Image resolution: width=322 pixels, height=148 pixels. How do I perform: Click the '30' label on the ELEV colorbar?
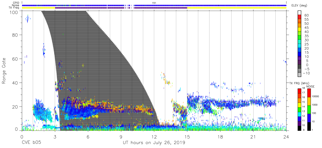coord(307,40)
